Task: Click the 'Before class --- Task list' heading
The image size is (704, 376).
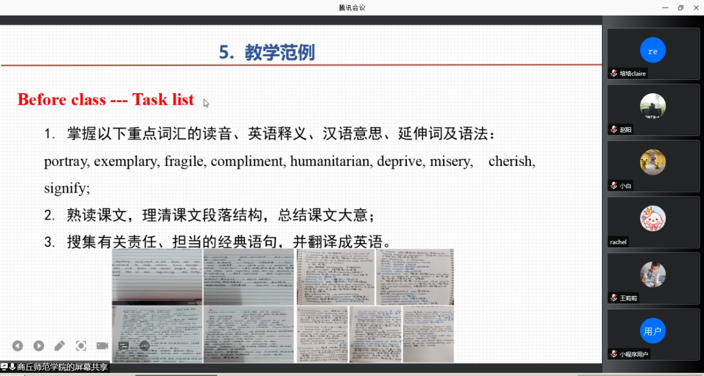Action: (x=106, y=99)
